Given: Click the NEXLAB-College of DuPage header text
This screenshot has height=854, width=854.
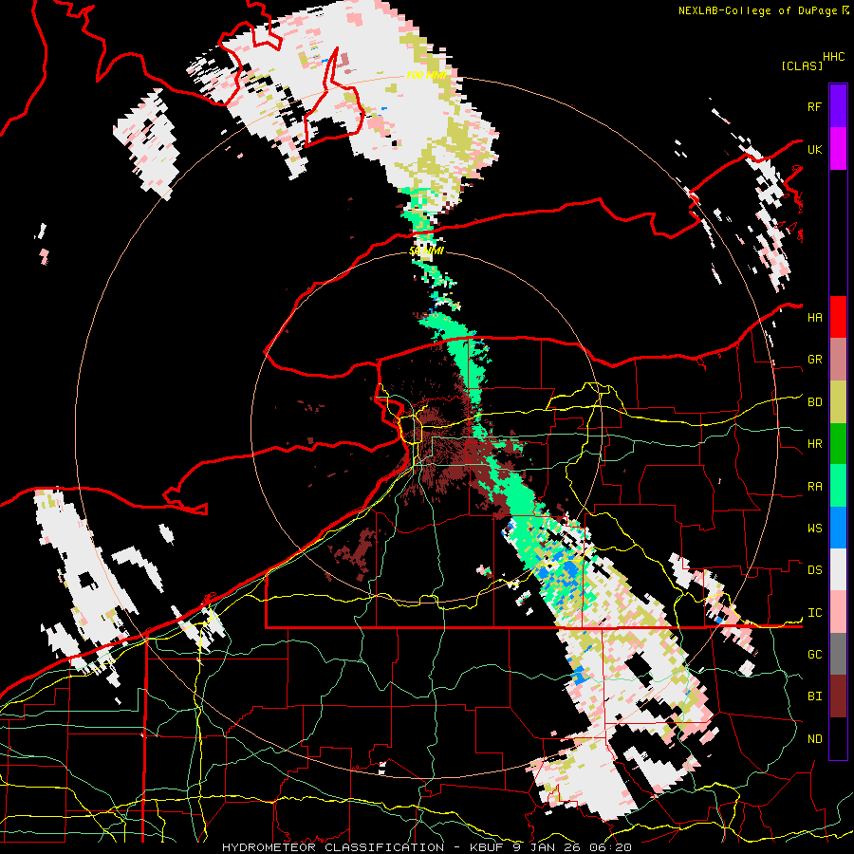Looking at the screenshot, I should click(x=757, y=10).
